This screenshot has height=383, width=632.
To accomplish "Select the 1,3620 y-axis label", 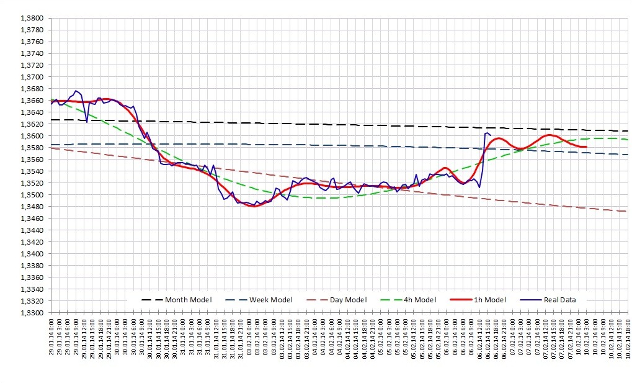I will tap(32, 124).
